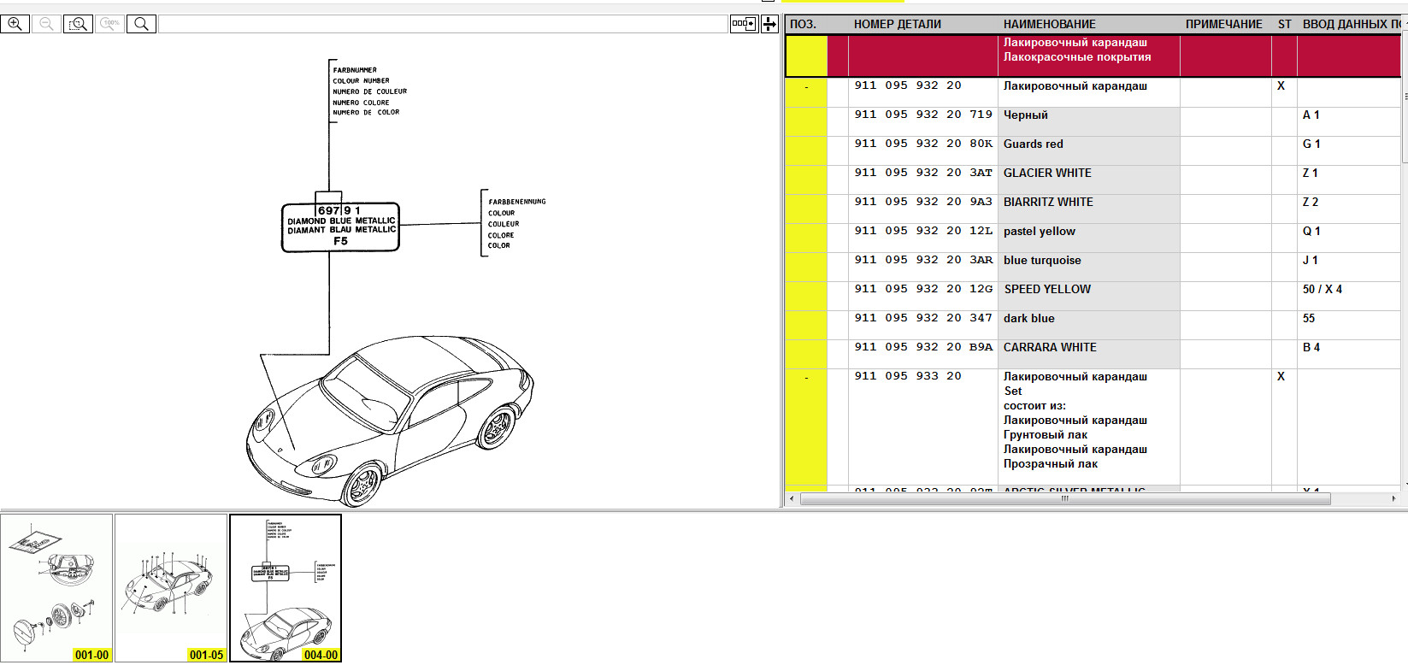Click the dash position cell in the 911 095 933 20 row

tap(806, 427)
